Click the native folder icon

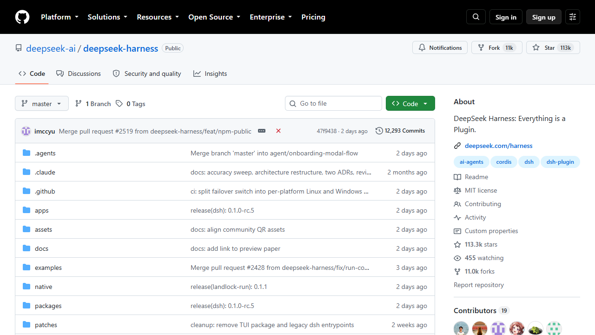pyautogui.click(x=26, y=287)
